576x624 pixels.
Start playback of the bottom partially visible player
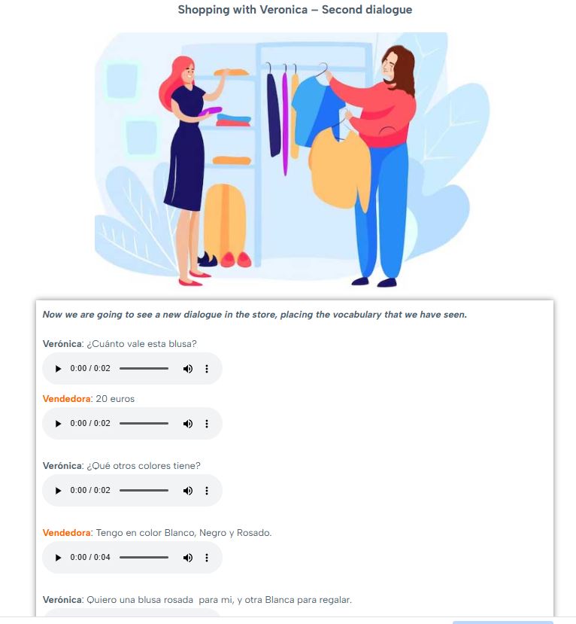58,620
